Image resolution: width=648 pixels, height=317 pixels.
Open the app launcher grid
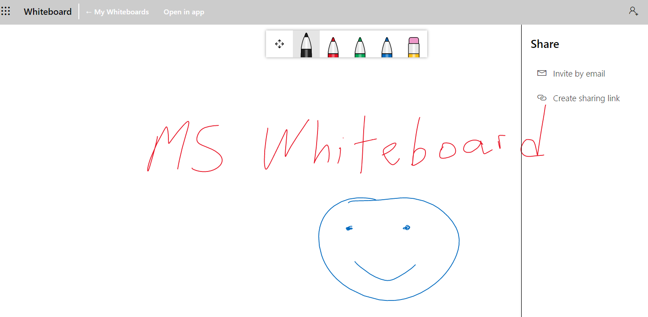(5, 11)
